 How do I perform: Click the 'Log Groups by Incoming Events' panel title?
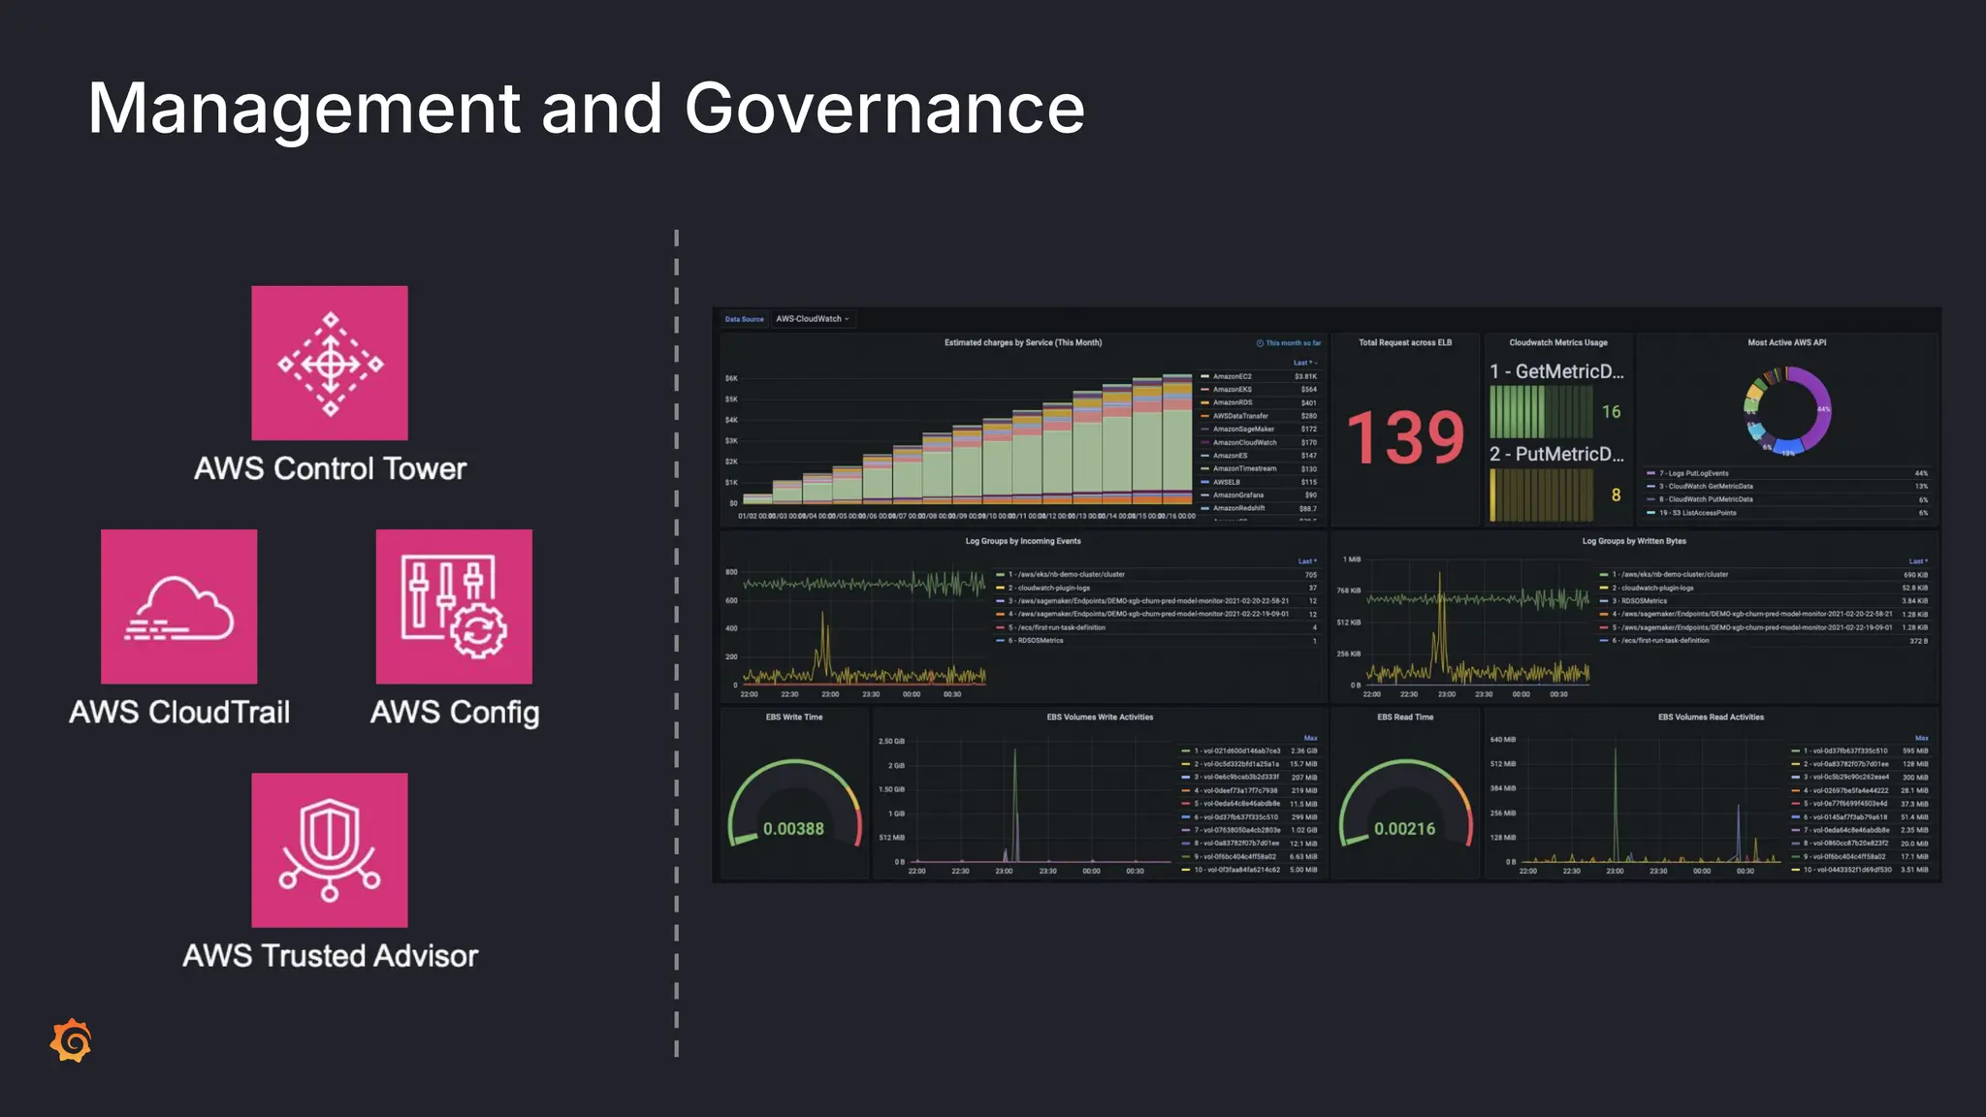pos(1023,541)
